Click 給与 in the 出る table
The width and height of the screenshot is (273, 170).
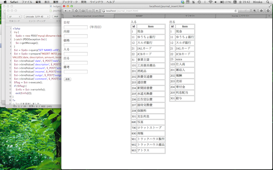(185, 98)
